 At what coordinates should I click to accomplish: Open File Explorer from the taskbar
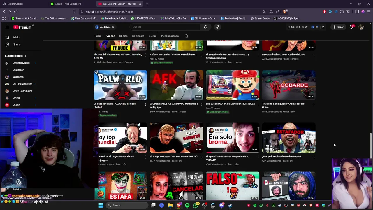click(170, 205)
